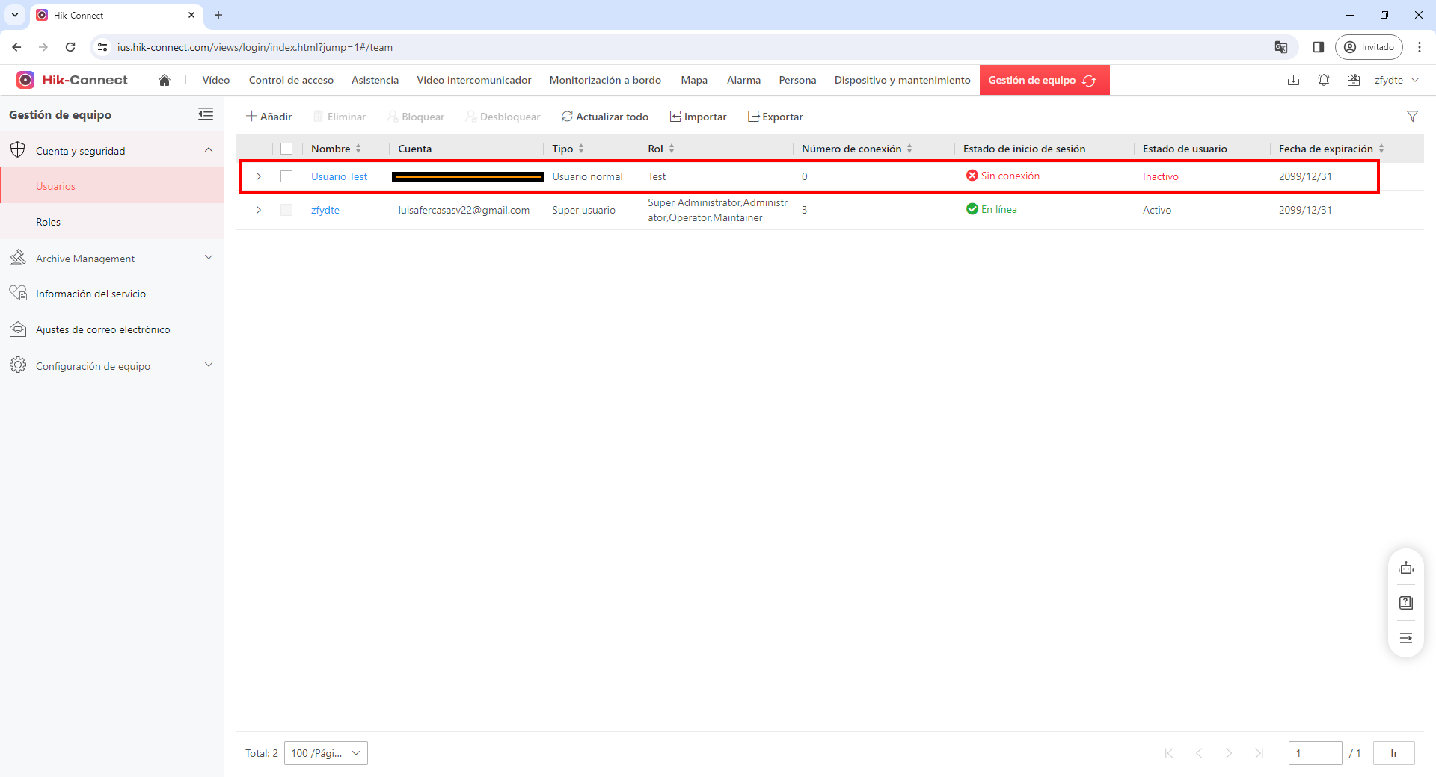Check the select-all checkbox in header
Viewport: 1436px width, 777px height.
(286, 149)
